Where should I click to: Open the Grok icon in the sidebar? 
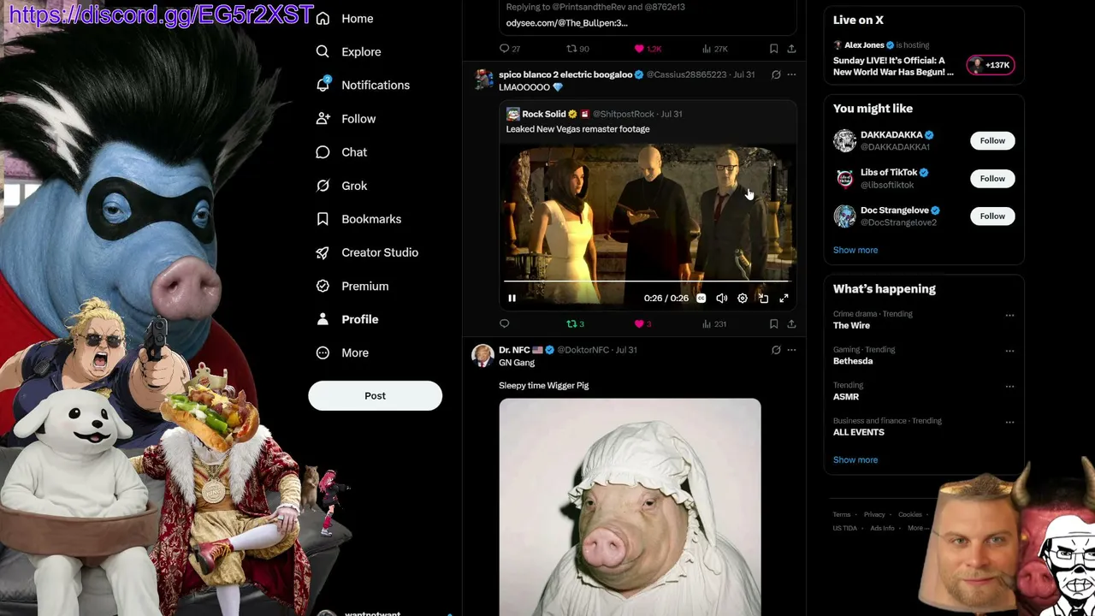[323, 185]
